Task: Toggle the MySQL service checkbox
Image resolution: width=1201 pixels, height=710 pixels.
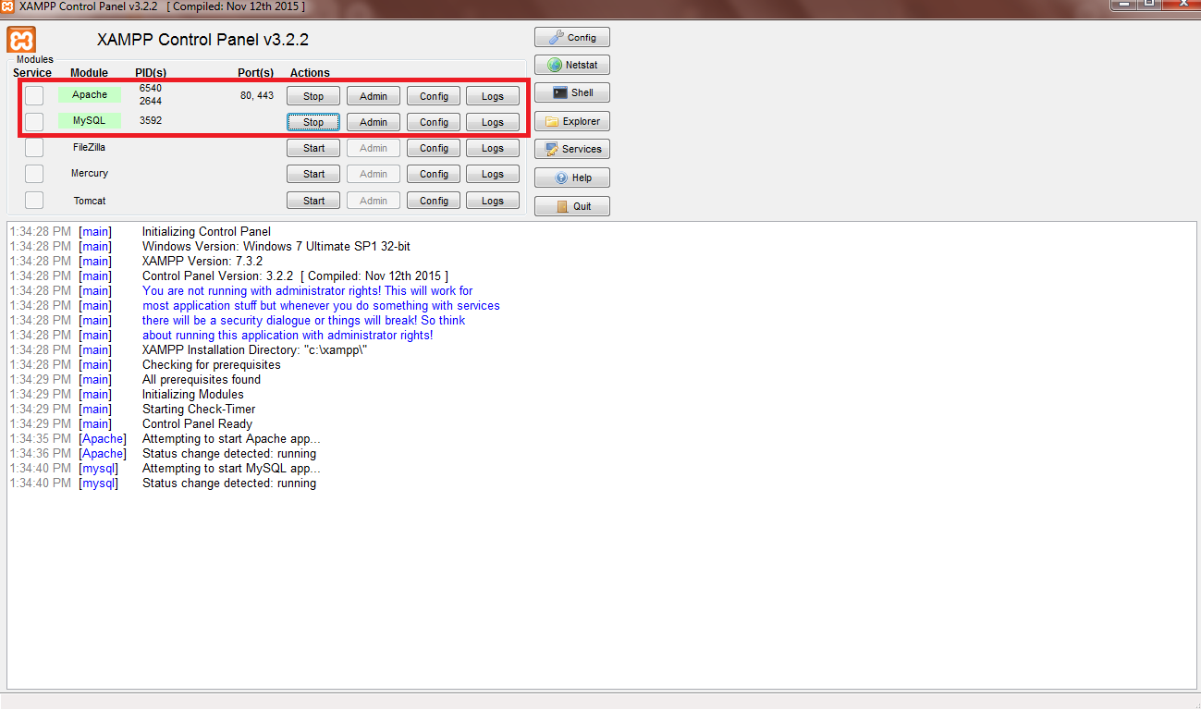Action: pyautogui.click(x=34, y=122)
